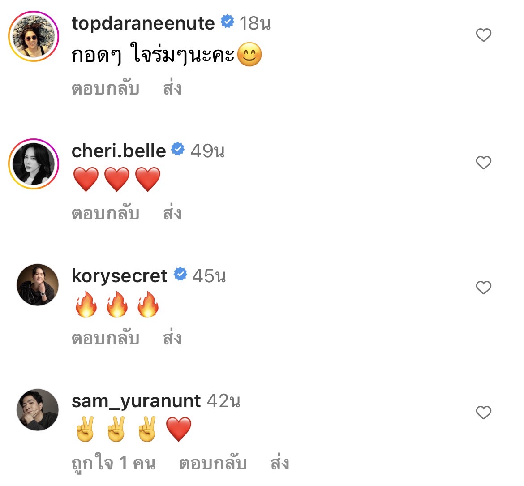Like cheri.belle's comment with the heart icon

(483, 163)
